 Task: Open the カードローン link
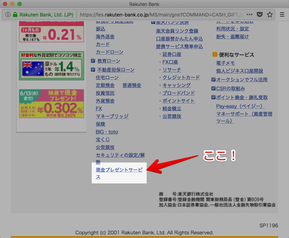109,52
